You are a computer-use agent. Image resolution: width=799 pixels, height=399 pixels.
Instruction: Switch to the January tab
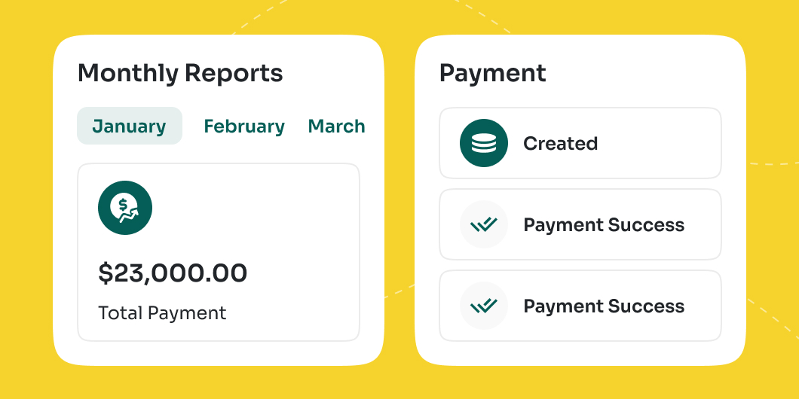coord(129,126)
